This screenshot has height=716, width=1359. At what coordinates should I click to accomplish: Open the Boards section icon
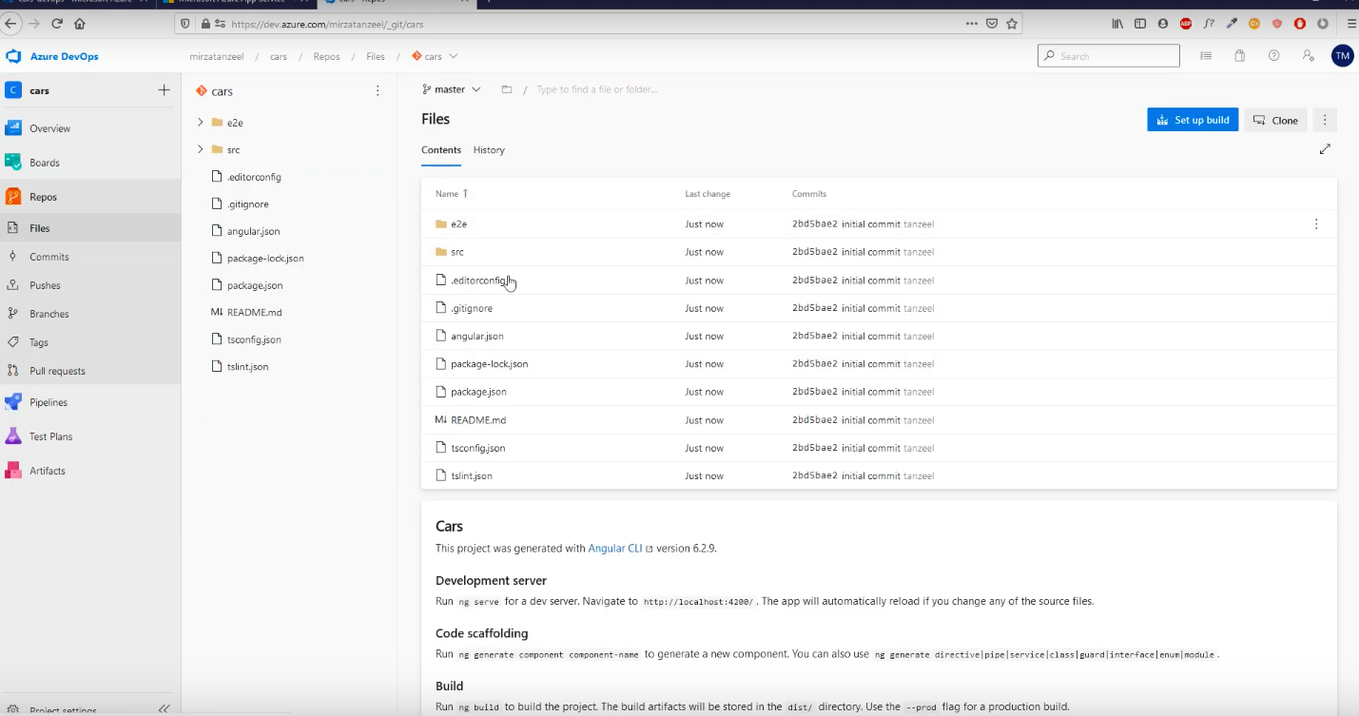(x=13, y=163)
